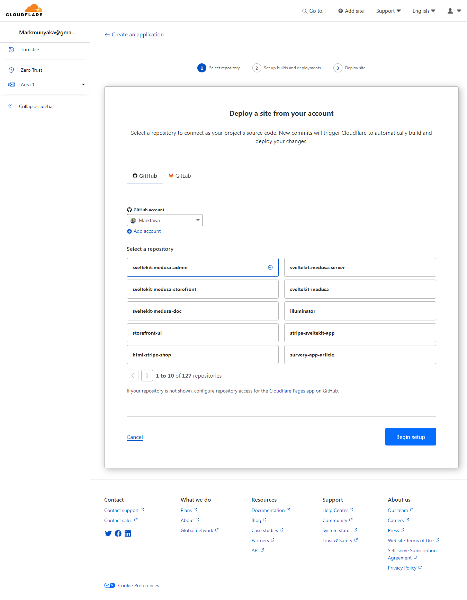Click the back arrow beside Create an application
The image size is (467, 600).
pyautogui.click(x=107, y=35)
